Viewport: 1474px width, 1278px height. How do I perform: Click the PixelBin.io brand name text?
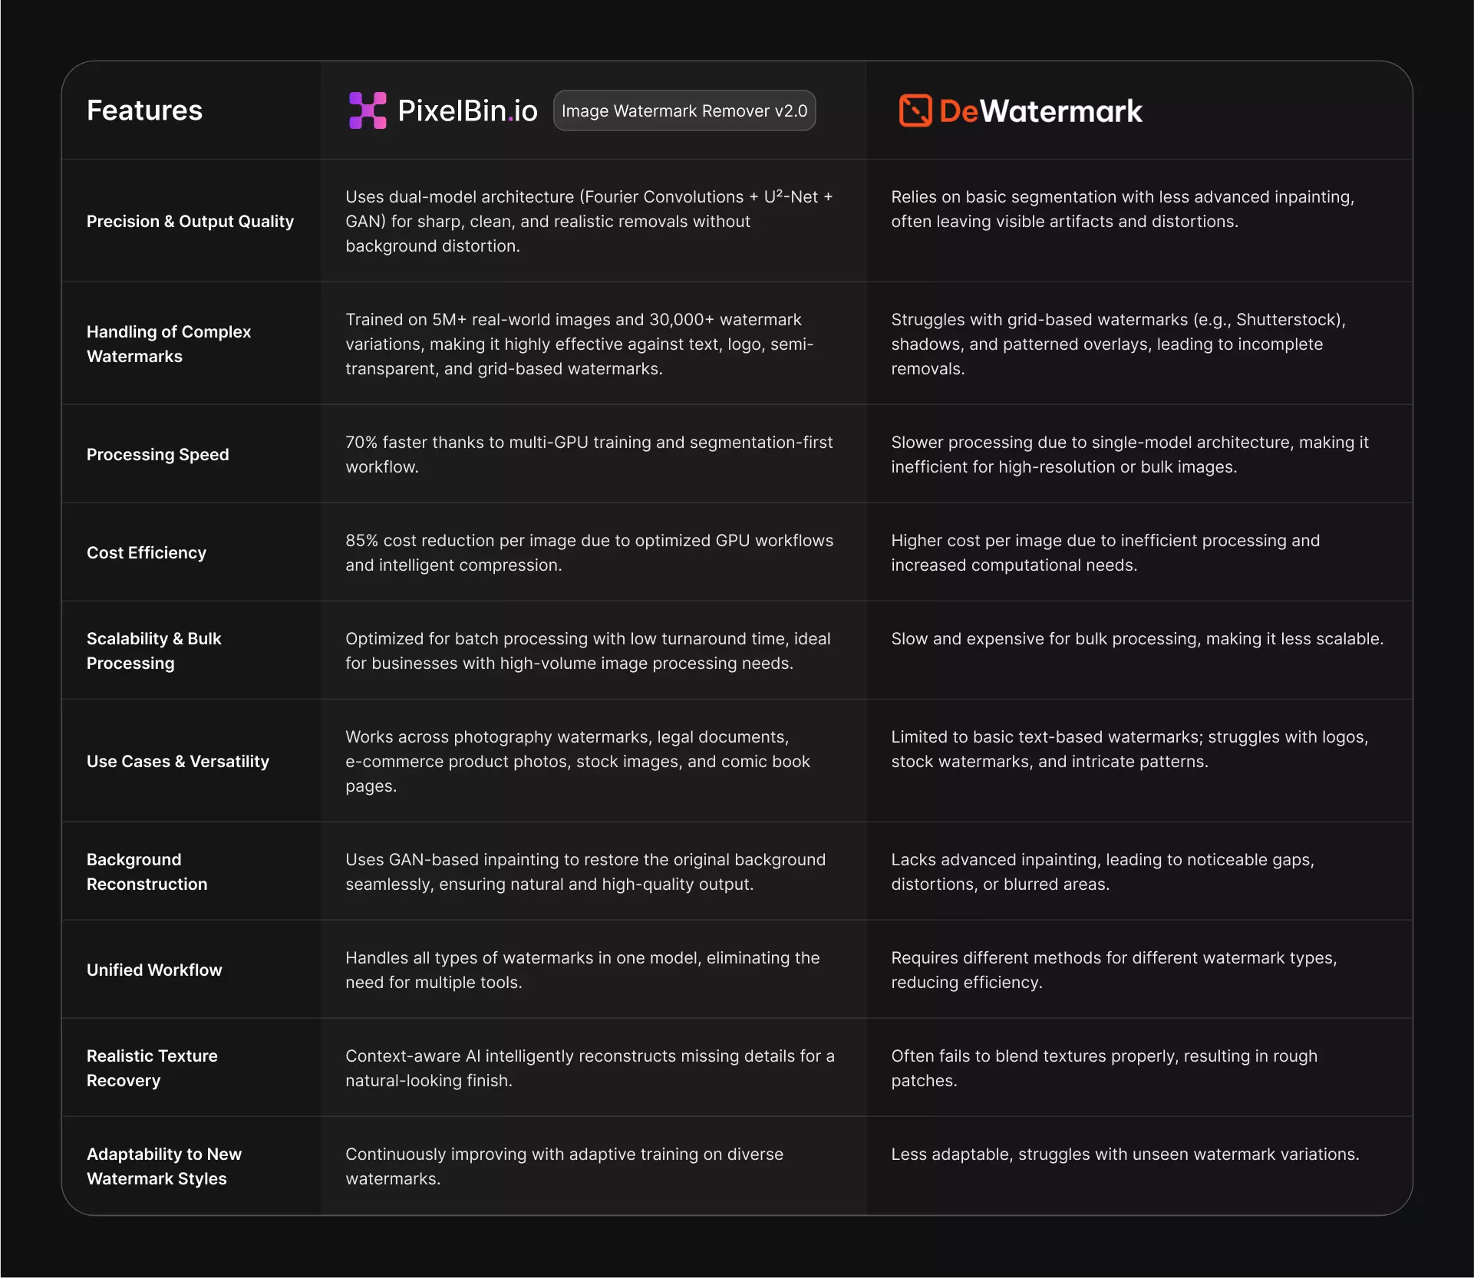click(x=467, y=110)
